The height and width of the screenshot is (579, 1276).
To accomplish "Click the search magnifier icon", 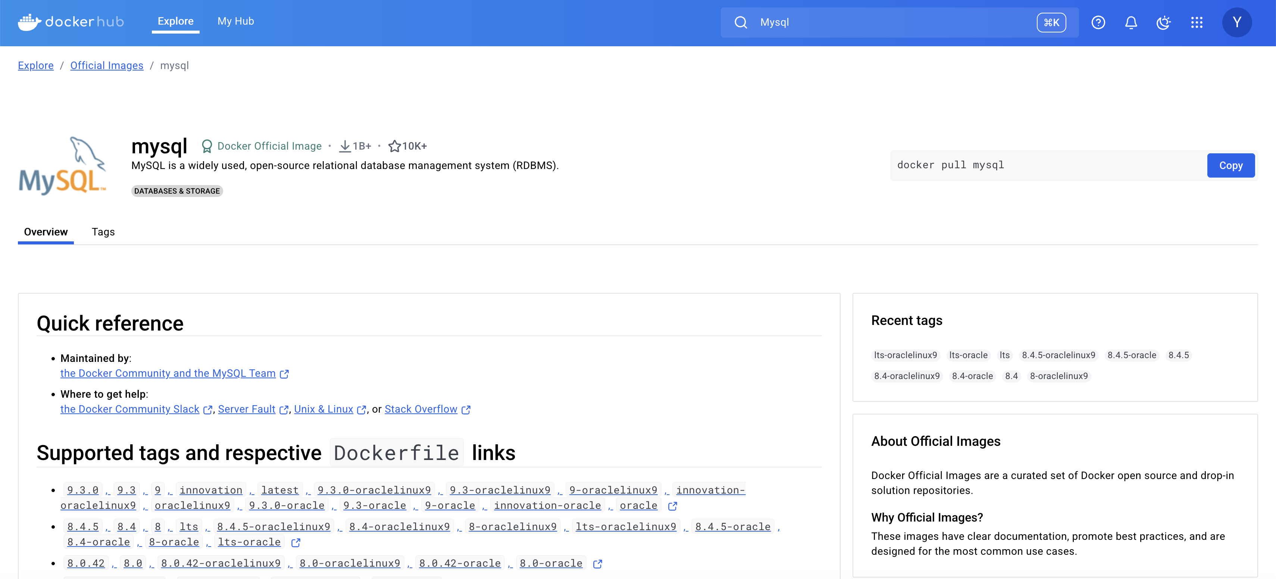I will (741, 22).
